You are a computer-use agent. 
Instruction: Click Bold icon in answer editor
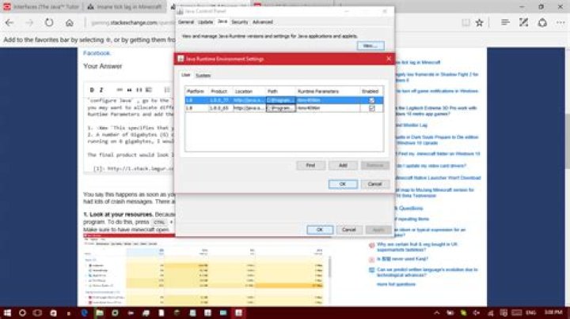pyautogui.click(x=92, y=90)
